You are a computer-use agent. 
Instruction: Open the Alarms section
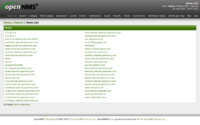83,16
